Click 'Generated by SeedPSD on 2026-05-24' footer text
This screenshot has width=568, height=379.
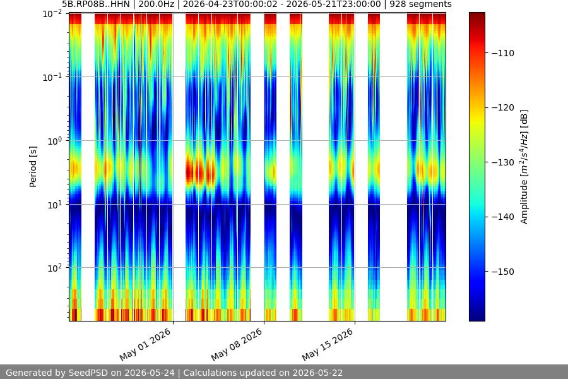pos(90,373)
